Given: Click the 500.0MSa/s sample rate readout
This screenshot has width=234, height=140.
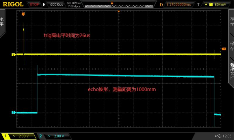Looking at the screenshot, I should (x=74, y=3).
